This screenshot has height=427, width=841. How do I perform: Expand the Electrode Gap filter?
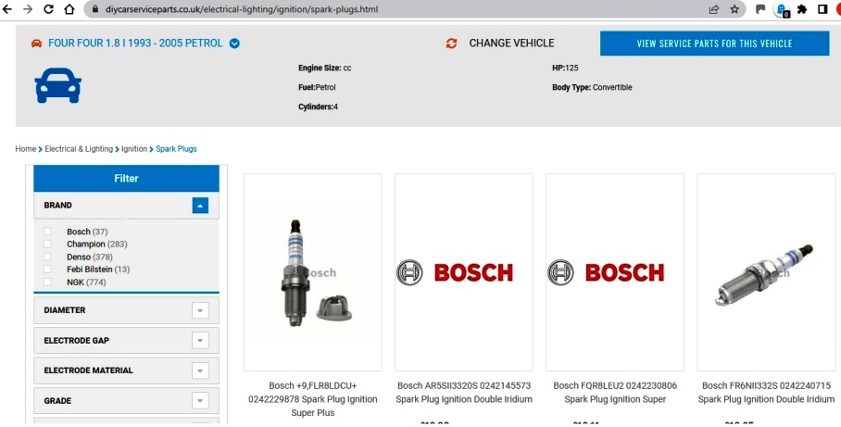tap(200, 341)
